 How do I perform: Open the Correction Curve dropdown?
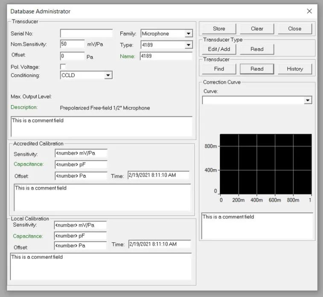(x=308, y=101)
